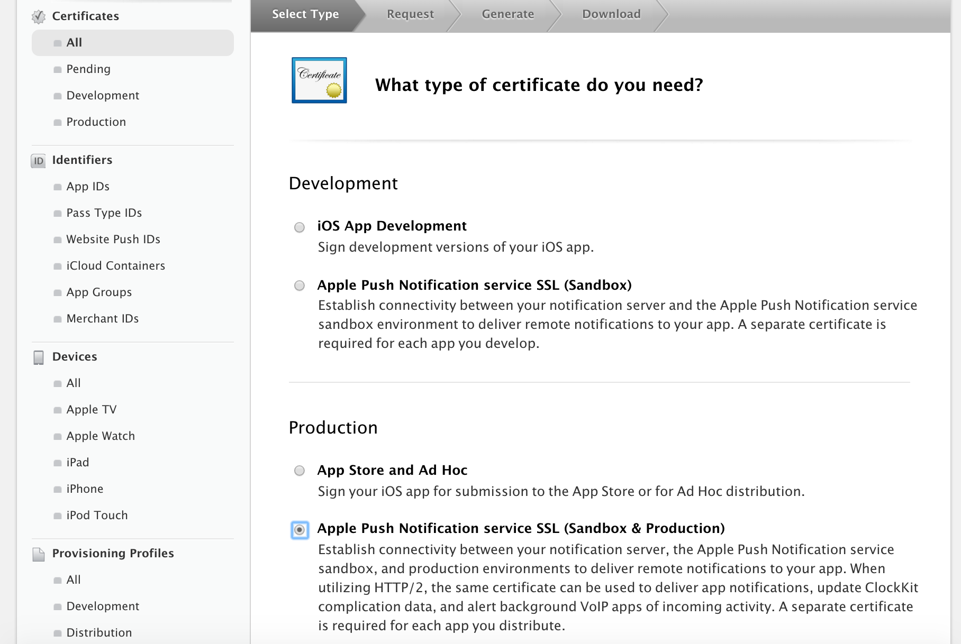This screenshot has width=961, height=644.
Task: Open All under Certificates
Action: (x=133, y=43)
